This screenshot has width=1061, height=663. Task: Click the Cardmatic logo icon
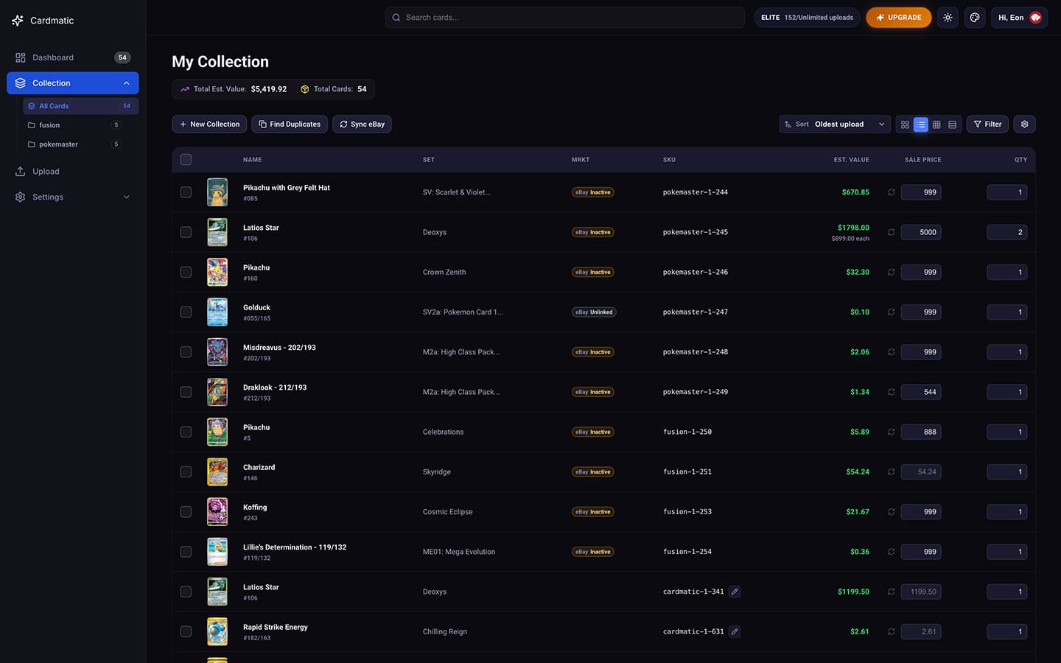tap(18, 21)
